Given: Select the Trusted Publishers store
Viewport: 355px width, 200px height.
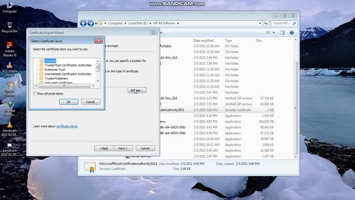Looking at the screenshot, I should coord(56,78).
